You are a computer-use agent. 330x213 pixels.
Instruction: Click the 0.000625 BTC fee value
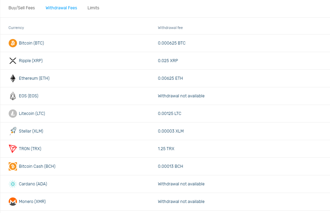point(172,43)
